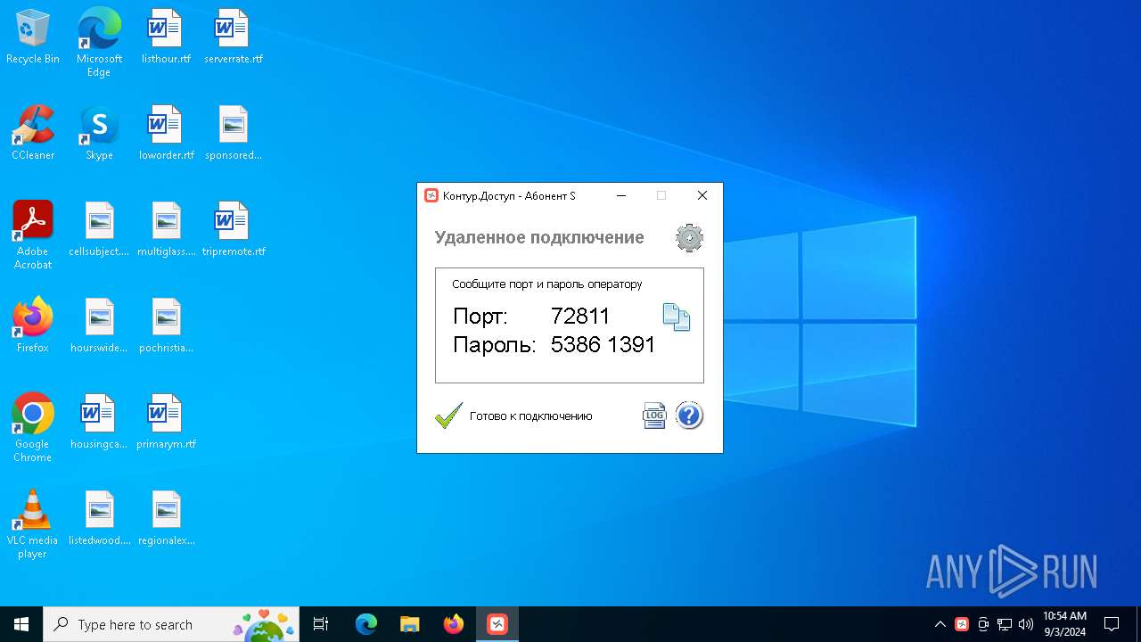Select Firefox desktop shortcut
Image resolution: width=1141 pixels, height=642 pixels.
[x=33, y=326]
